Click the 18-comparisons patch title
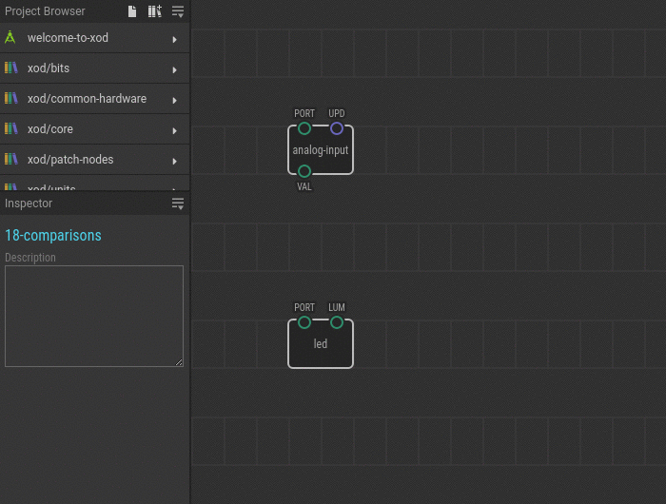 point(53,235)
